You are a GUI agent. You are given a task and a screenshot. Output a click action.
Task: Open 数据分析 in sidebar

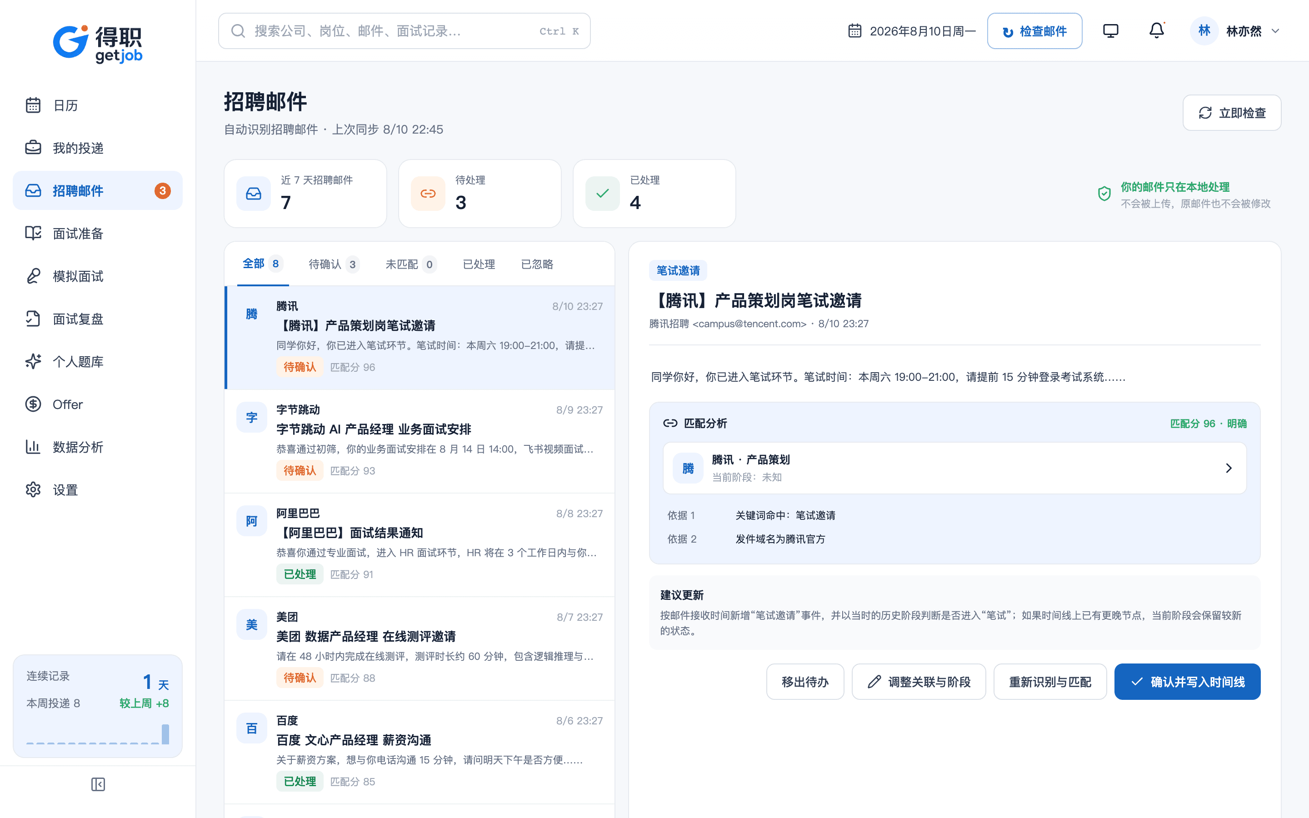[97, 447]
